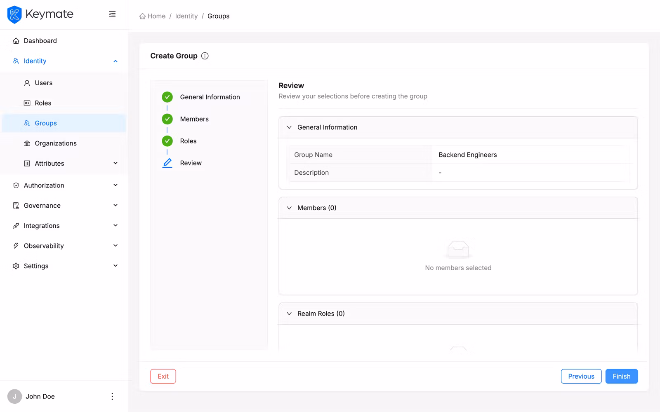Screen dimensions: 660x412
Task: Collapse the Identity section in the sidebar
Action: [115, 61]
